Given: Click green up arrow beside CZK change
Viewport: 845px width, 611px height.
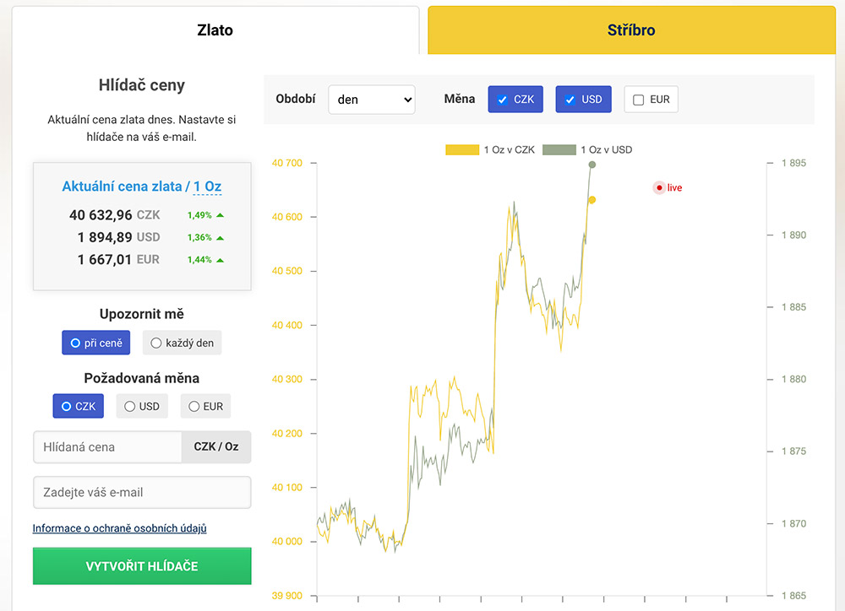Looking at the screenshot, I should coord(220,215).
